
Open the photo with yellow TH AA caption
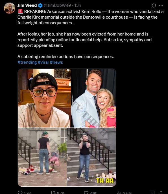(x=91, y=157)
